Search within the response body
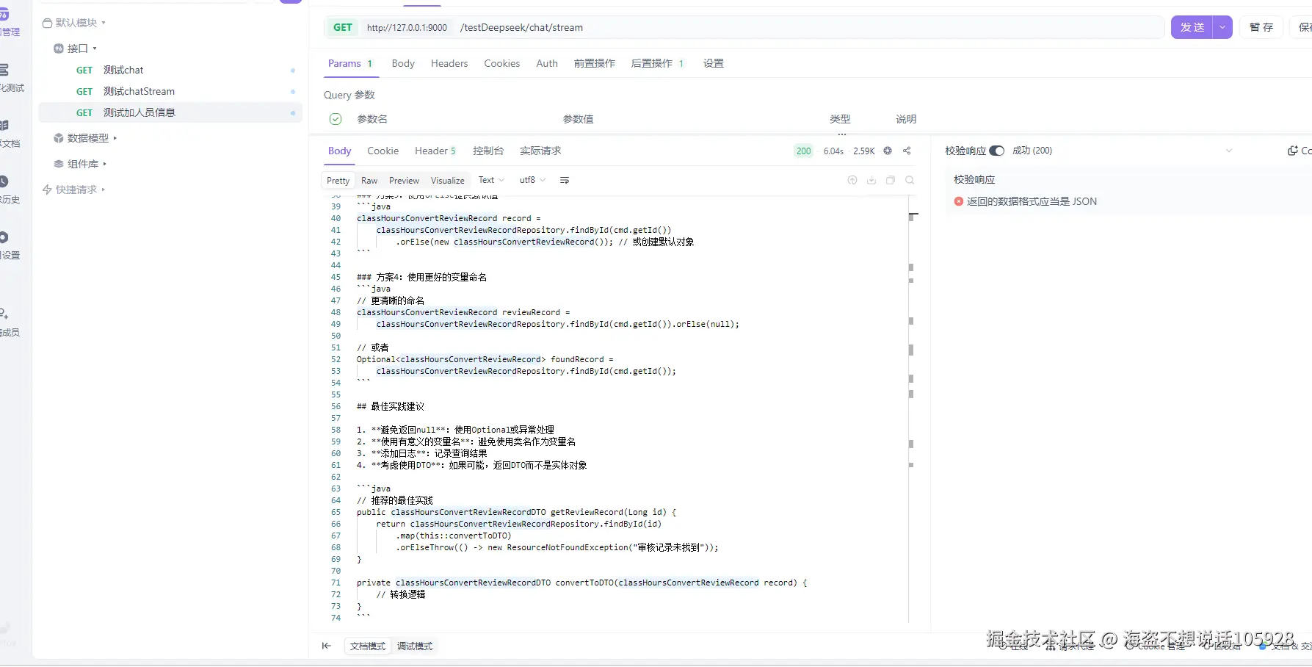Image resolution: width=1312 pixels, height=667 pixels. click(910, 180)
